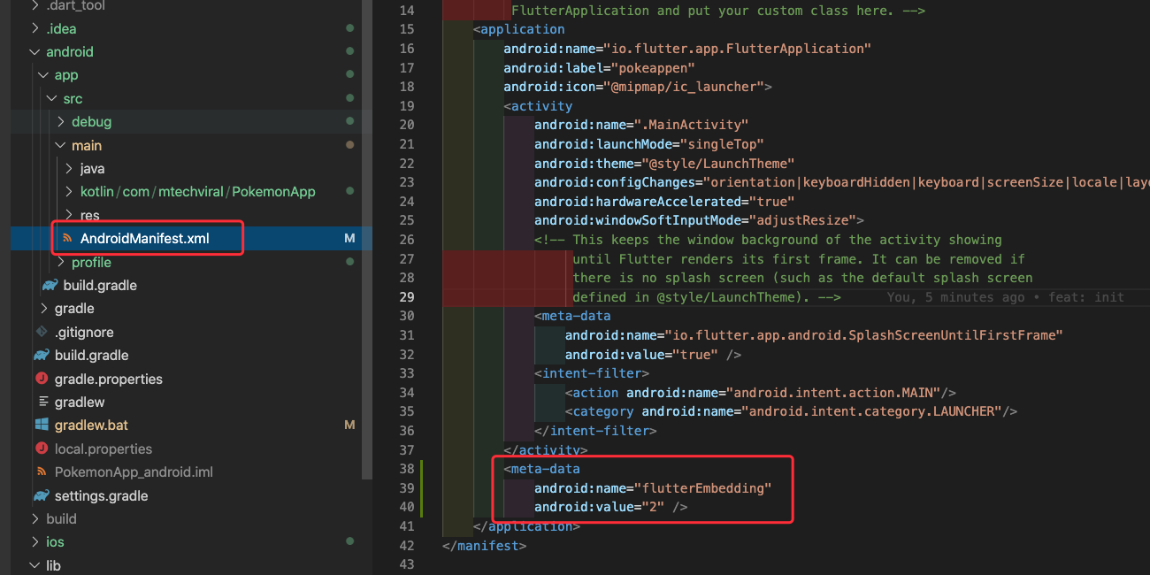Select the Gradle icon beside settings.gradle

click(x=43, y=495)
